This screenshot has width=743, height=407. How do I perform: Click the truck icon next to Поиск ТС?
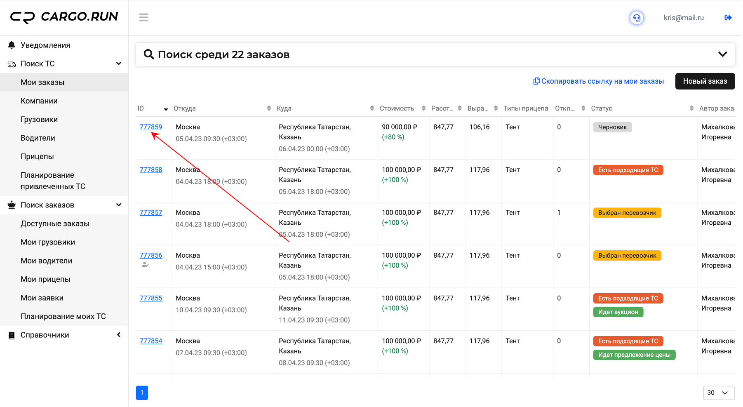click(x=12, y=64)
